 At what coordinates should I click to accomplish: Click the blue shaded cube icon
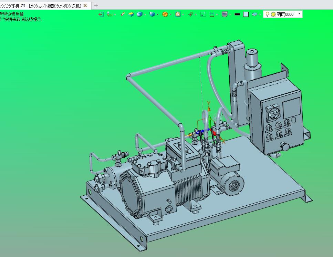pos(139,14)
